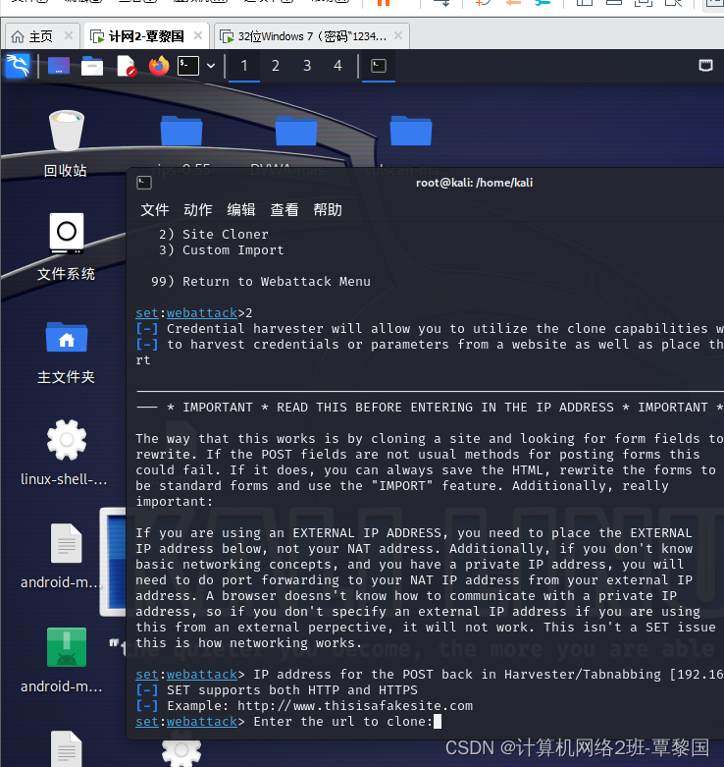This screenshot has width=724, height=767.
Task: Open the Kali dragon applications menu
Action: (x=18, y=65)
